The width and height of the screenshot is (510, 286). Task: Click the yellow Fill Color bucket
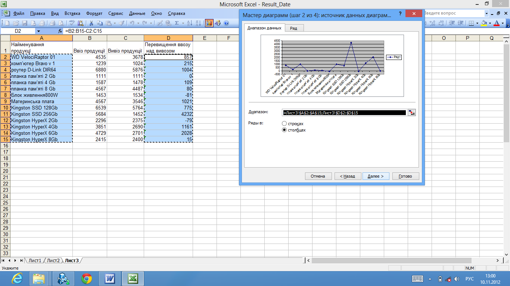pos(484,23)
